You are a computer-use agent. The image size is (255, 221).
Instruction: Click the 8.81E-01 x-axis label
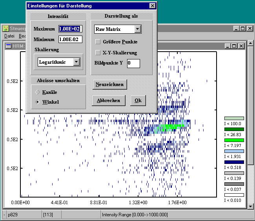tap(98, 203)
